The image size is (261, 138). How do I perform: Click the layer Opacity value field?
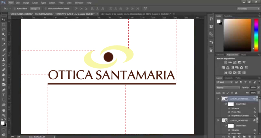[x=253, y=87]
